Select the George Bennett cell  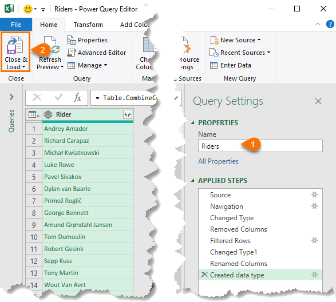point(88,213)
